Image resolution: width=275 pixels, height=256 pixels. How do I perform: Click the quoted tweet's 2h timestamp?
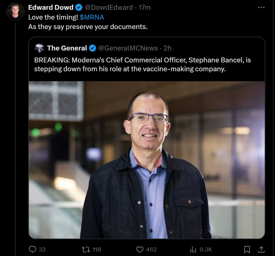[167, 48]
